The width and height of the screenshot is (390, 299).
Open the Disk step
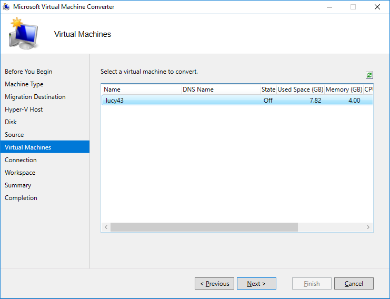[x=11, y=122]
